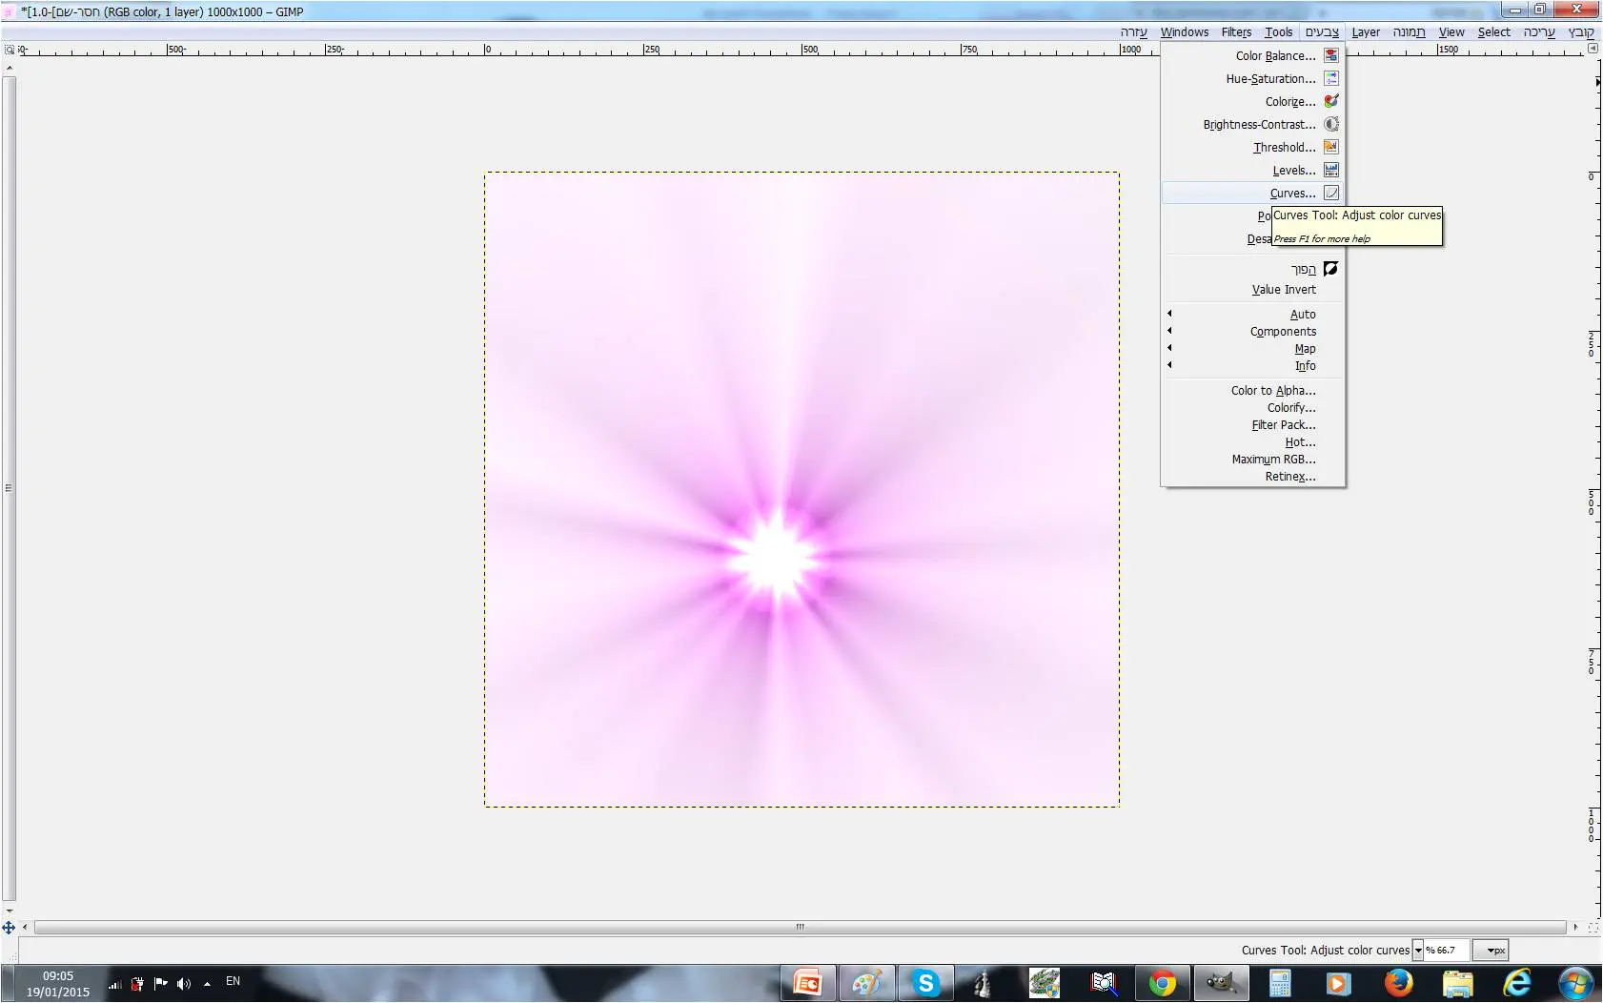The height and width of the screenshot is (1003, 1603).
Task: Choose the Threshold histogram icon
Action: coord(1330,147)
